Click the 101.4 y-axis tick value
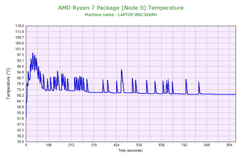The width and height of the screenshot is (242, 161). click(x=20, y=49)
